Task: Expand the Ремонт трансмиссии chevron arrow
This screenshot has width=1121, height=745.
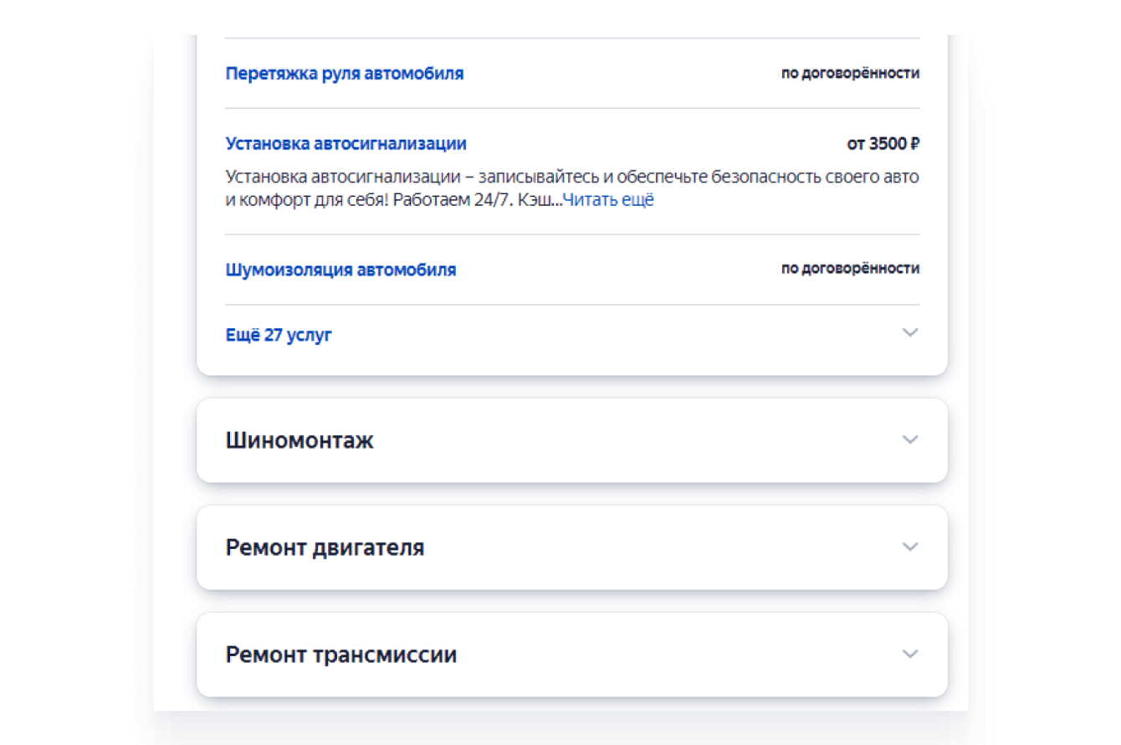Action: [910, 654]
